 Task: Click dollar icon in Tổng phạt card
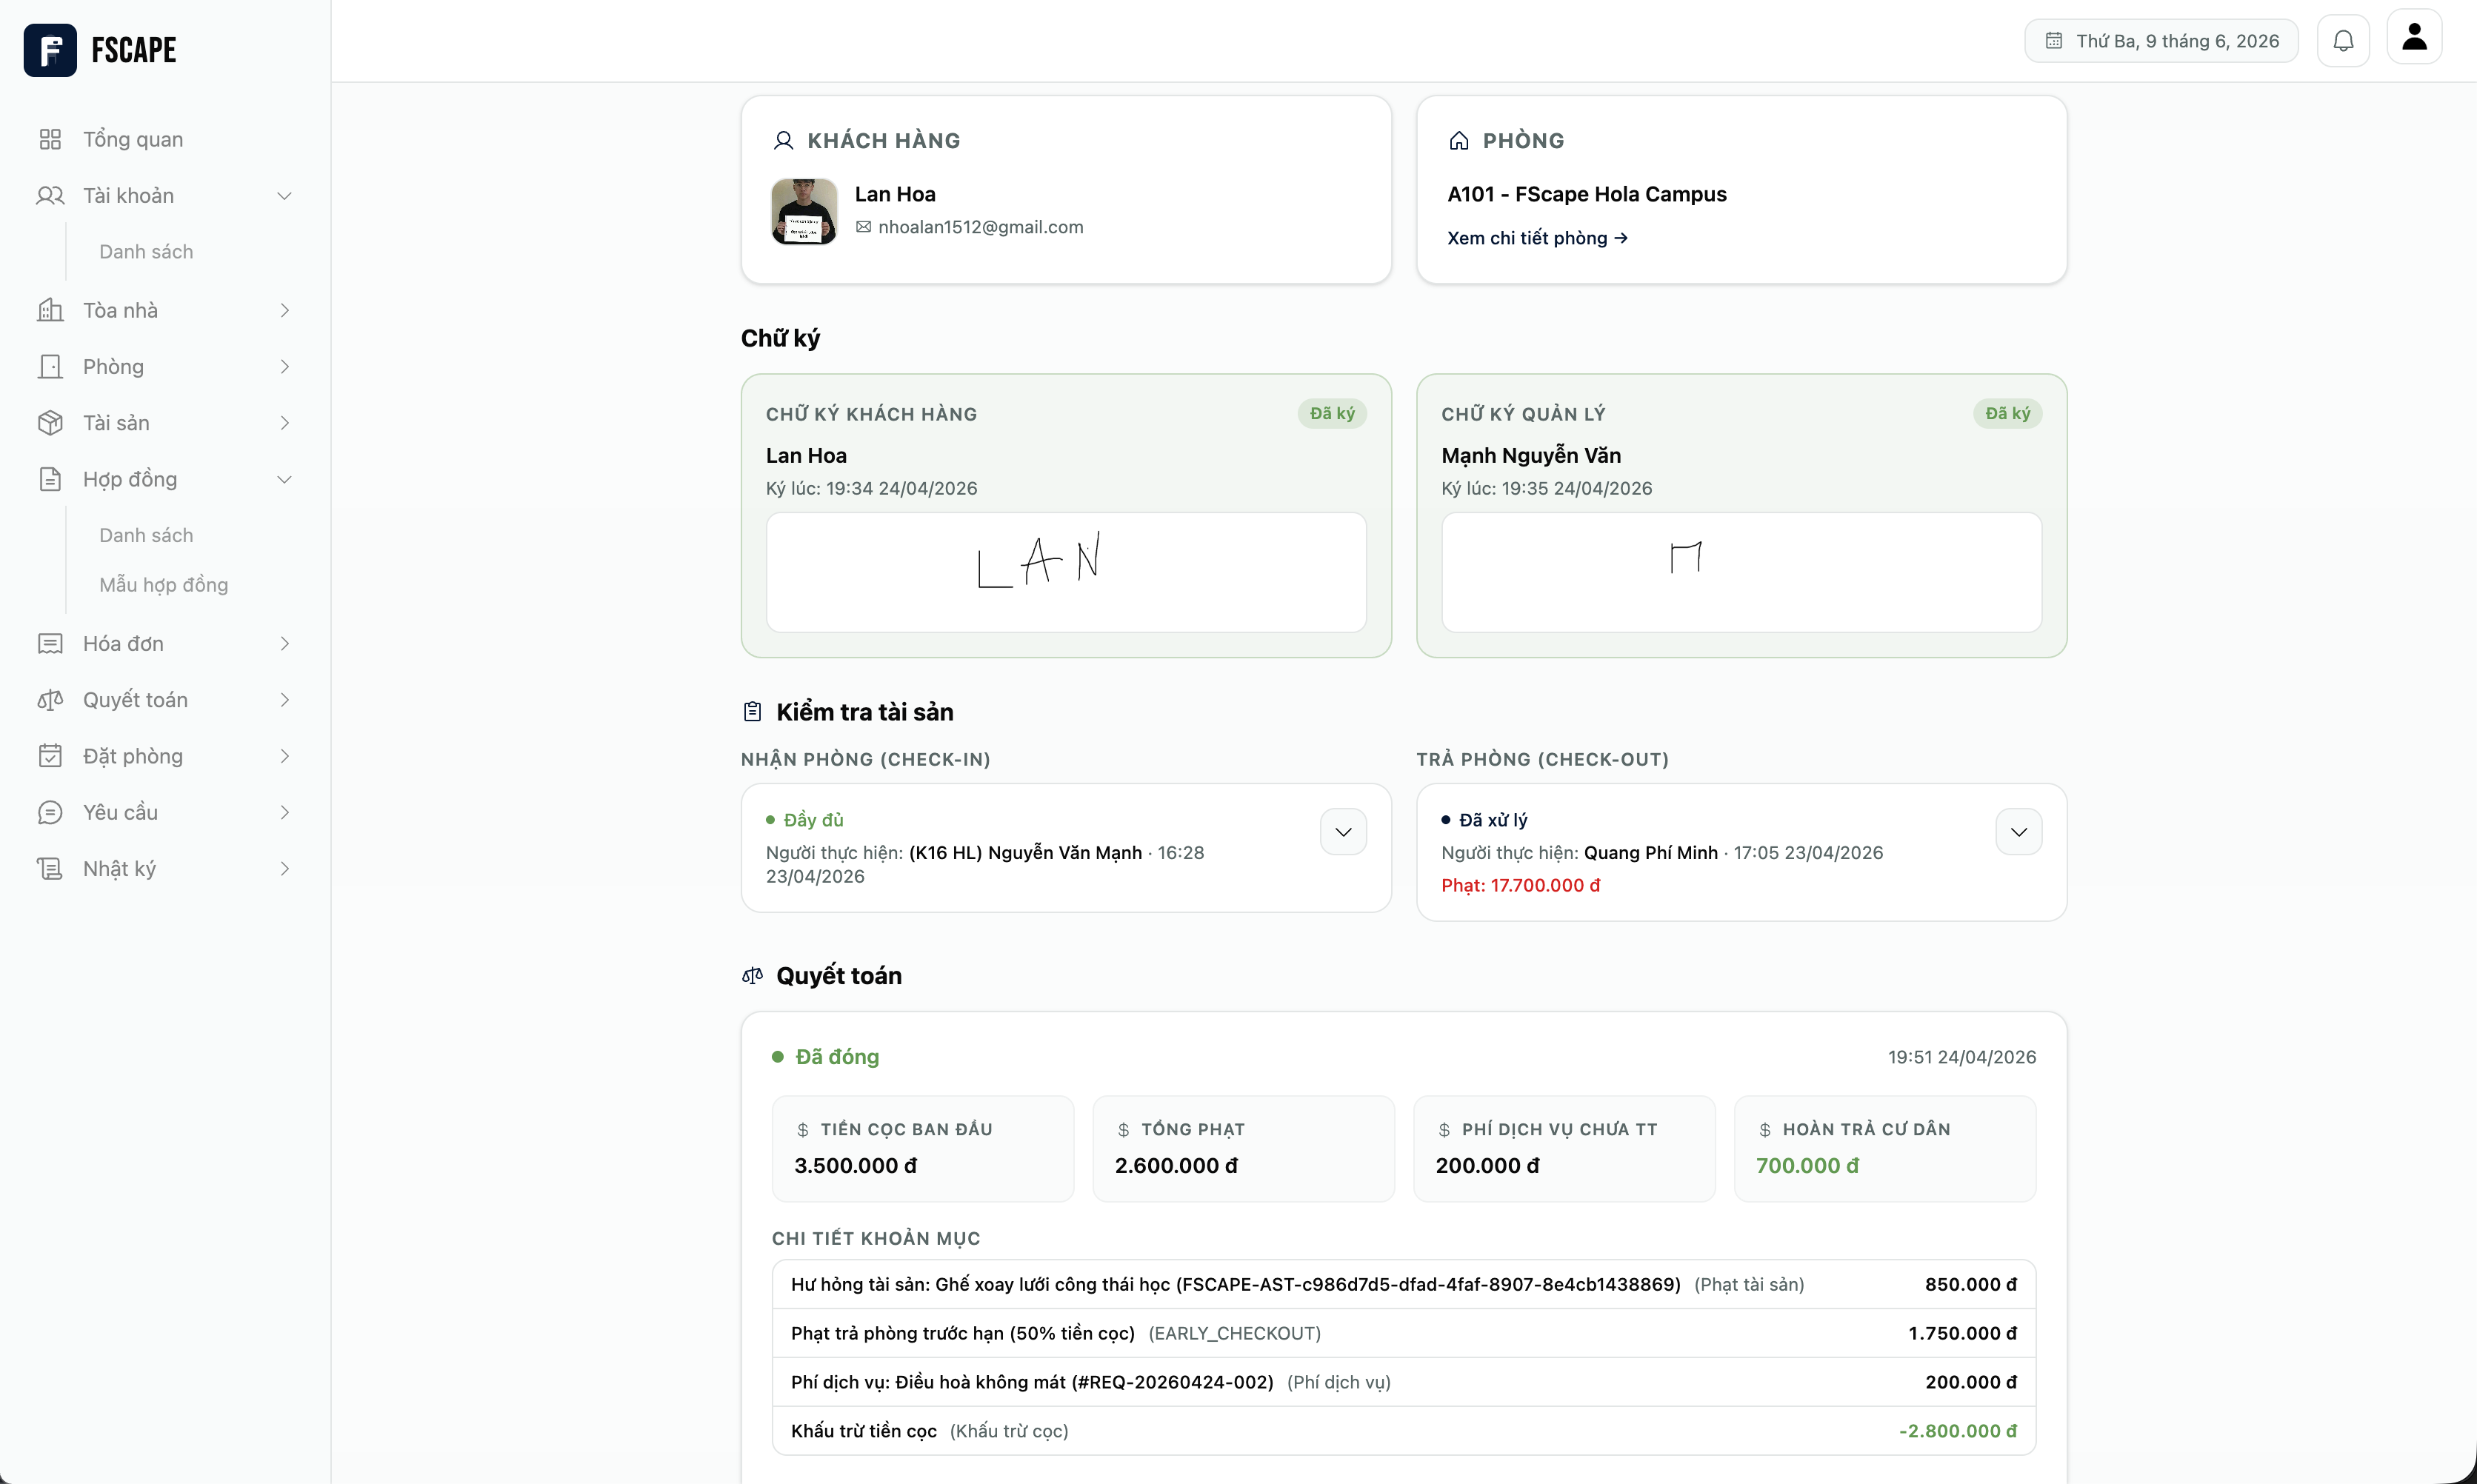(x=1124, y=1130)
